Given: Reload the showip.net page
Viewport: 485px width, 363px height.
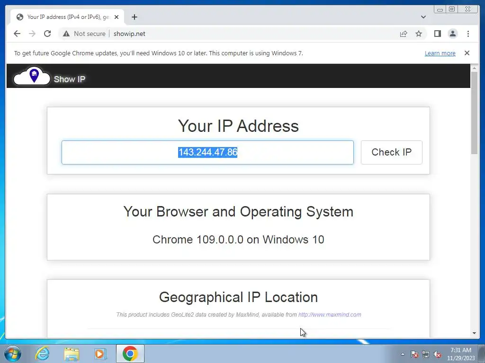Looking at the screenshot, I should (47, 34).
